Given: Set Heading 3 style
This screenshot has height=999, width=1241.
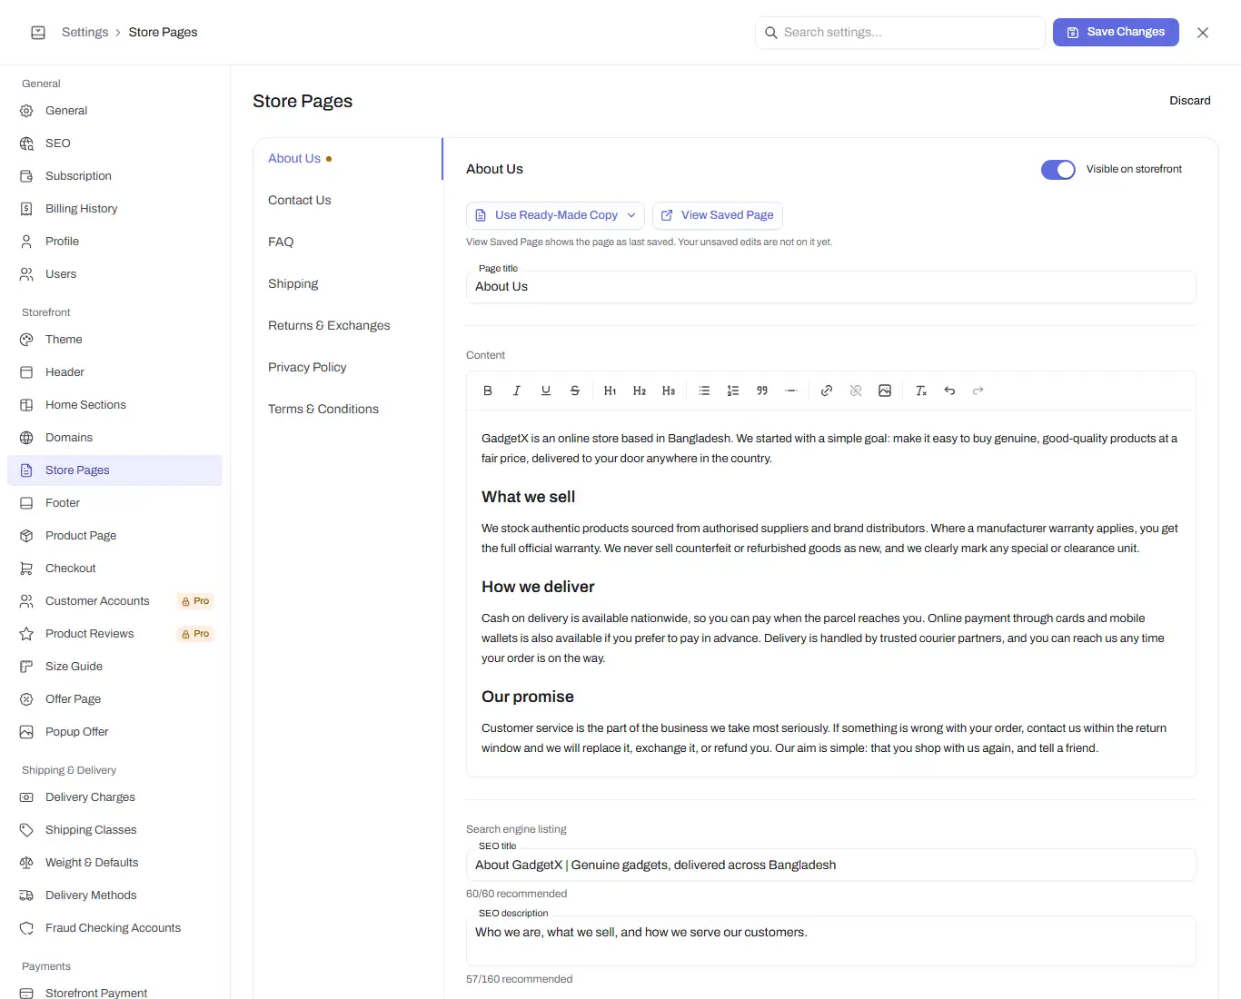Looking at the screenshot, I should (x=669, y=391).
